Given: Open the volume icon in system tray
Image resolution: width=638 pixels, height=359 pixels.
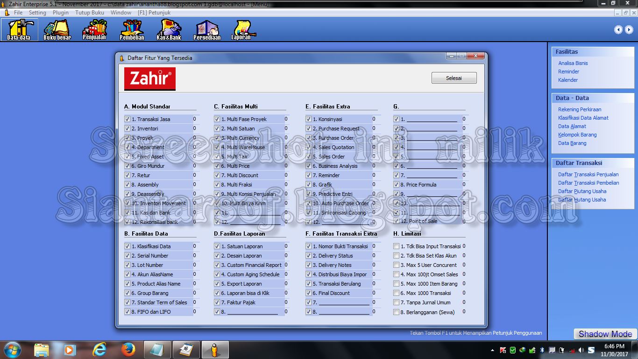Looking at the screenshot, I should click(581, 350).
